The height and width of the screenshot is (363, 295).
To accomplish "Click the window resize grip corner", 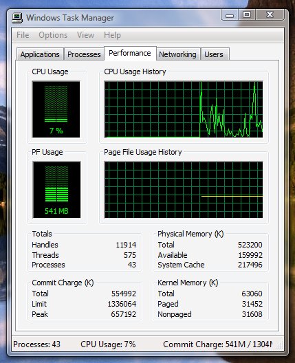I will 280,345.
